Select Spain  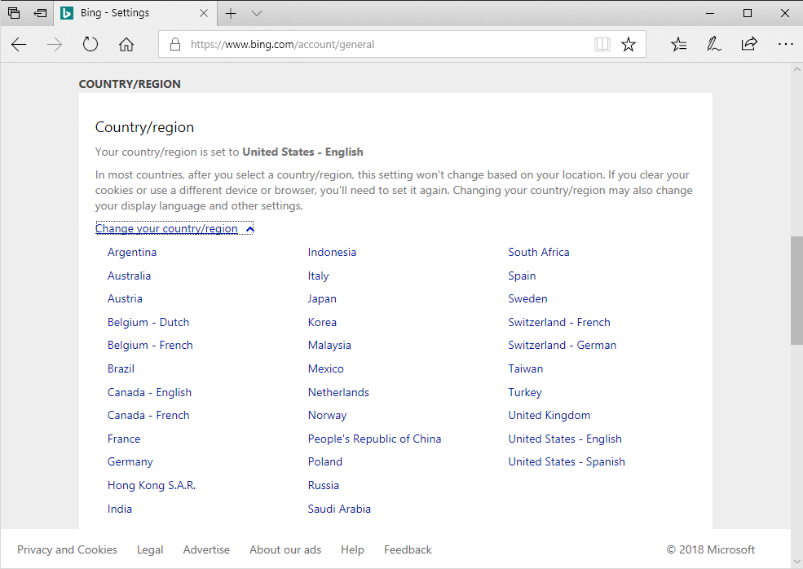522,276
